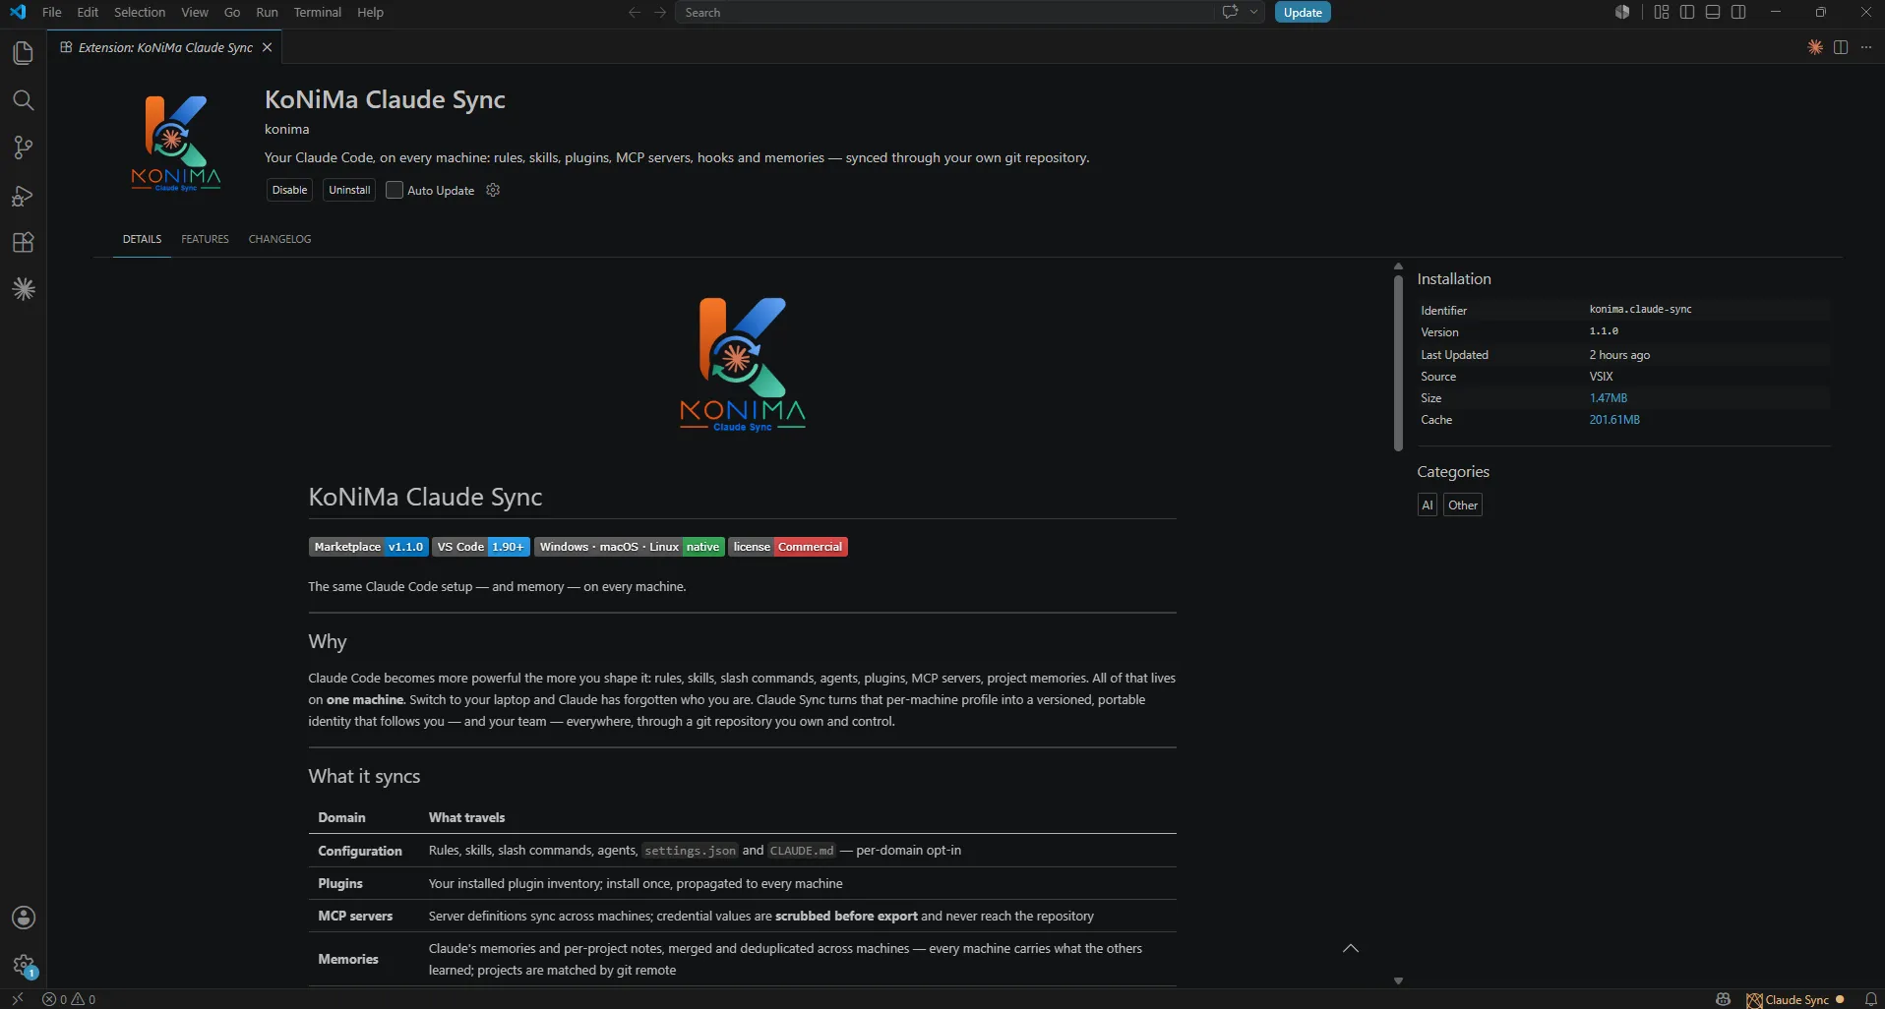Open the Accounts menu icon
Screen dimensions: 1885x1009
[x=23, y=918]
